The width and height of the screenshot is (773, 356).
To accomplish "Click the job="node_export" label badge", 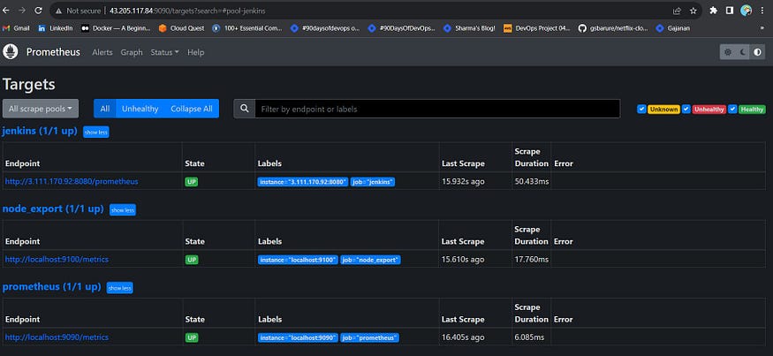I will (x=371, y=260).
